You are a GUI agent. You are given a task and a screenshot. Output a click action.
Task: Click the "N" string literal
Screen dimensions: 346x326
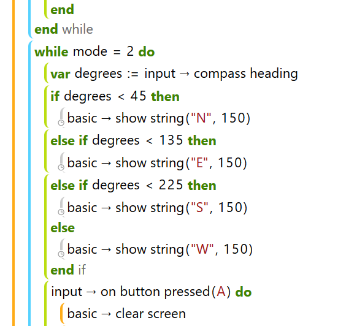201,118
